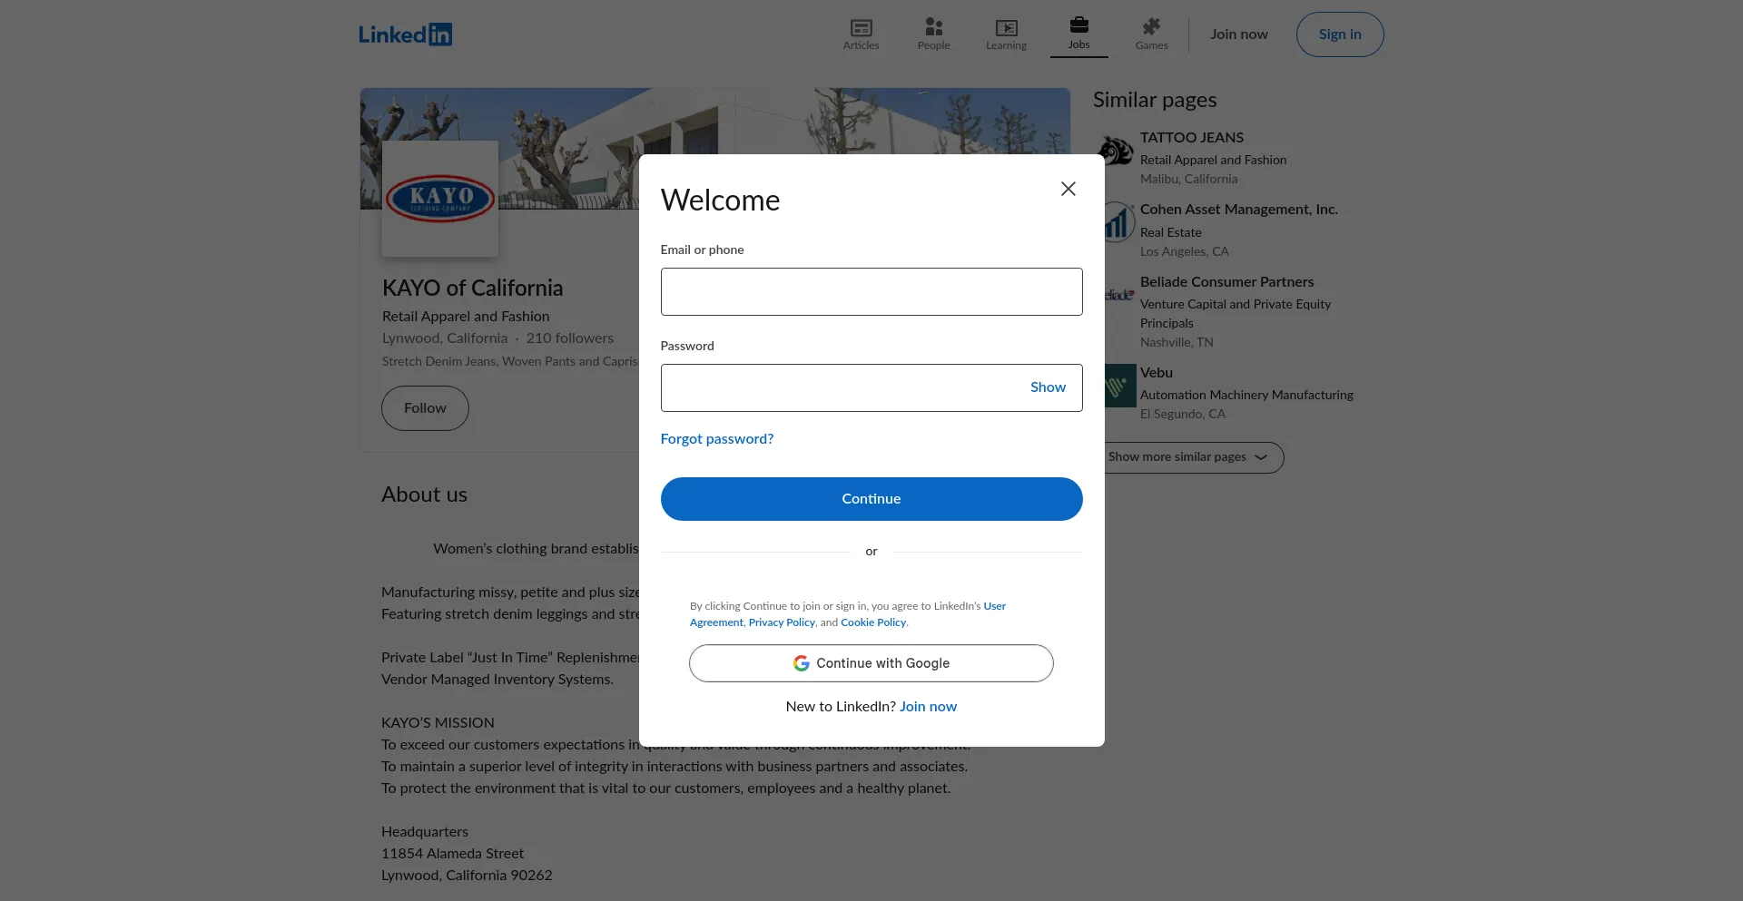The height and width of the screenshot is (901, 1743).
Task: Click the '210 followers' text
Action: click(569, 338)
